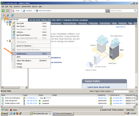Click the 192.168.10.201 target link for Open firewall ports
Screen dimensions: 139x116
tap(32, 101)
